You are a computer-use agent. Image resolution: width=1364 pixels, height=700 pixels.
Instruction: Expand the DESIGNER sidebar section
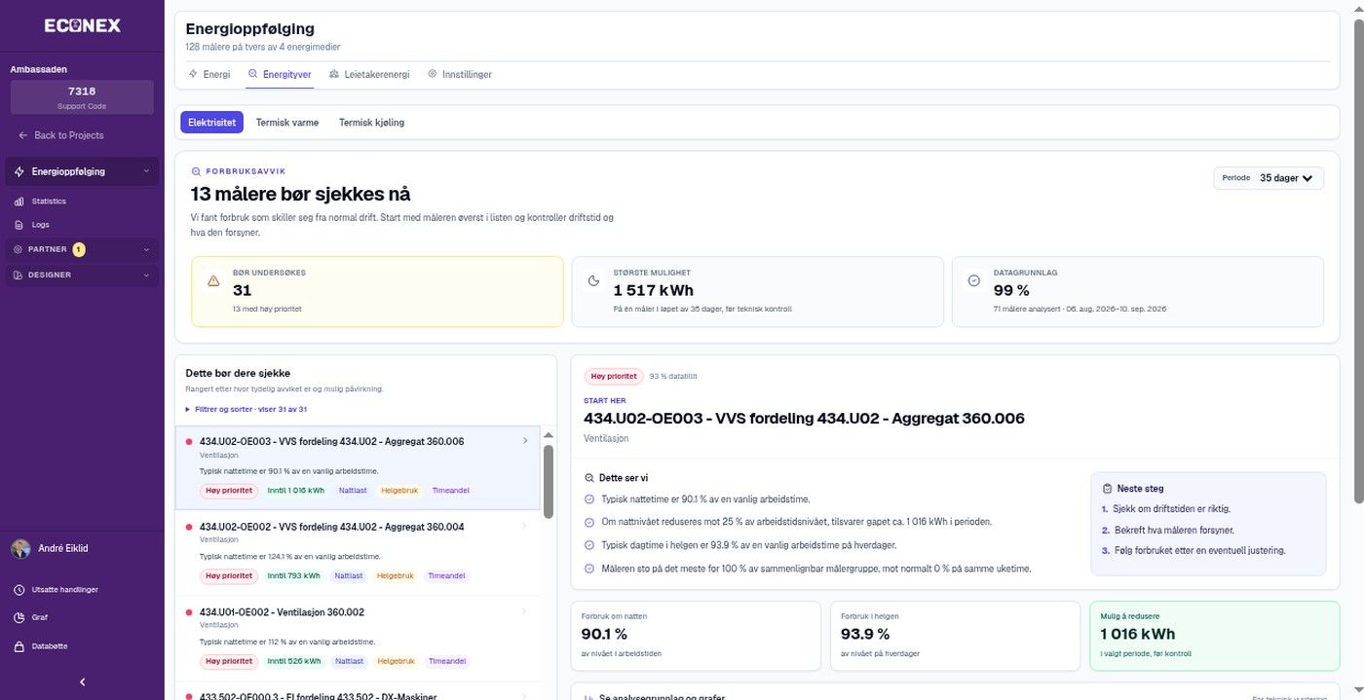coord(82,276)
